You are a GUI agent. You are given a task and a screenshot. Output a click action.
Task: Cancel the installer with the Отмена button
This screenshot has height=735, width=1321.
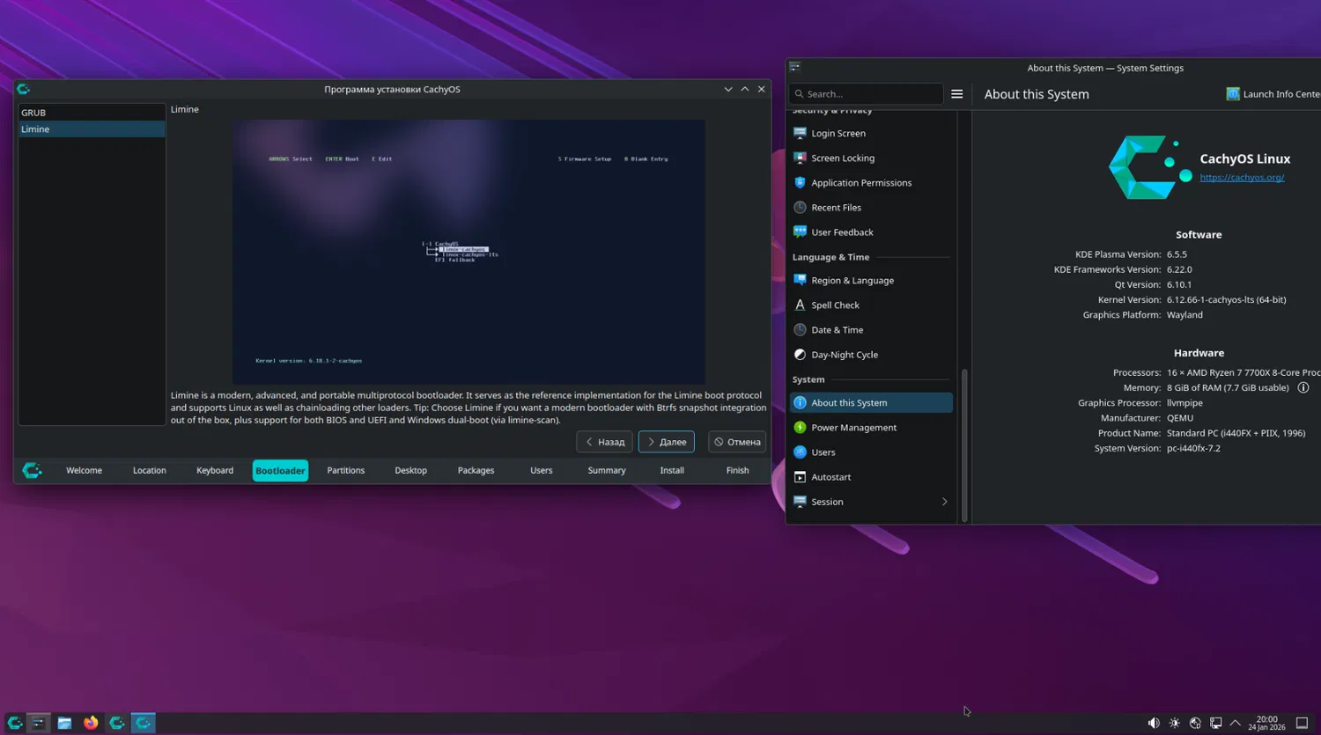pyautogui.click(x=737, y=442)
